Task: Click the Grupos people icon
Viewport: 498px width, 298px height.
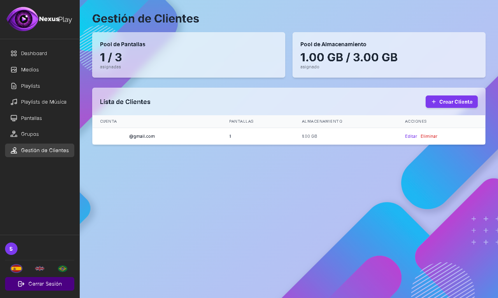Action: [14, 134]
